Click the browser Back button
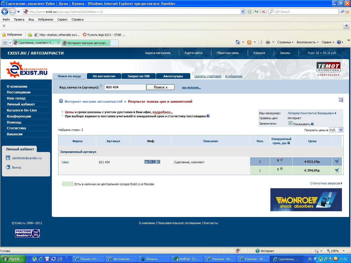The image size is (351, 263). tap(5, 12)
